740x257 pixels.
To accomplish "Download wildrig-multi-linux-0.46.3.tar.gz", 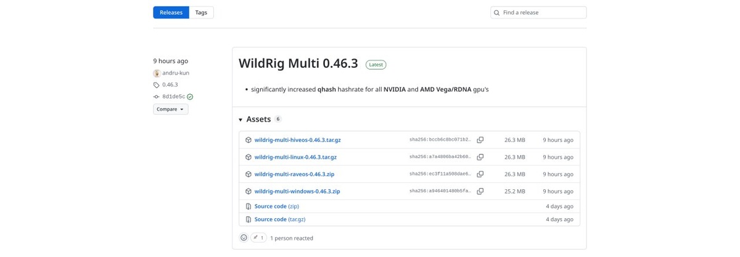I will click(295, 157).
